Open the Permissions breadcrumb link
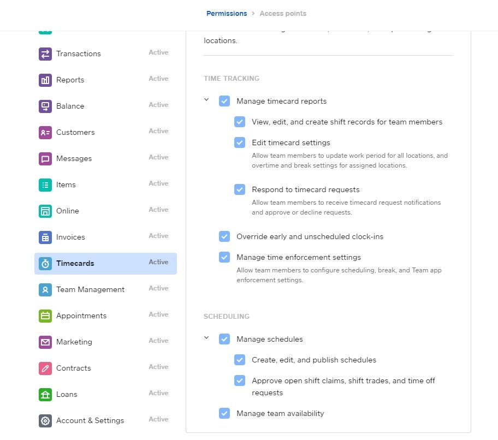This screenshot has height=440, width=498. tap(227, 13)
